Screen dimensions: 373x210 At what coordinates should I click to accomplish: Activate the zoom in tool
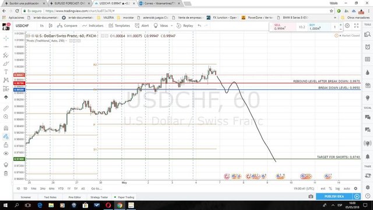pyautogui.click(x=6, y=117)
